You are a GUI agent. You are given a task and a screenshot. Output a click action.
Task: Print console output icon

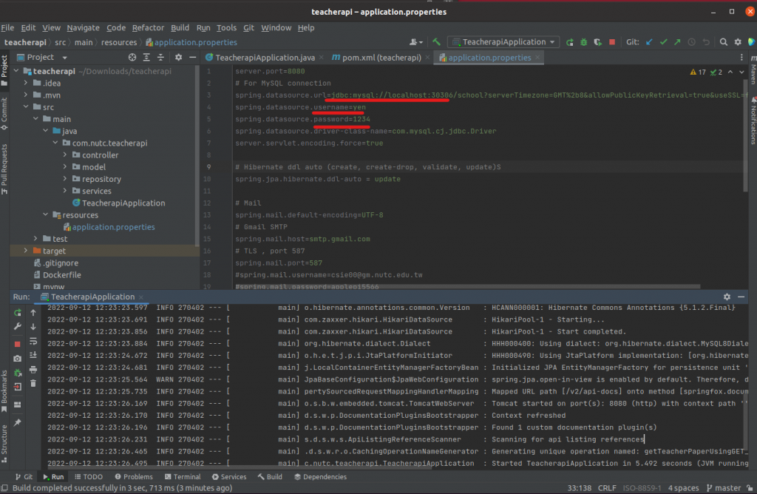click(x=33, y=370)
